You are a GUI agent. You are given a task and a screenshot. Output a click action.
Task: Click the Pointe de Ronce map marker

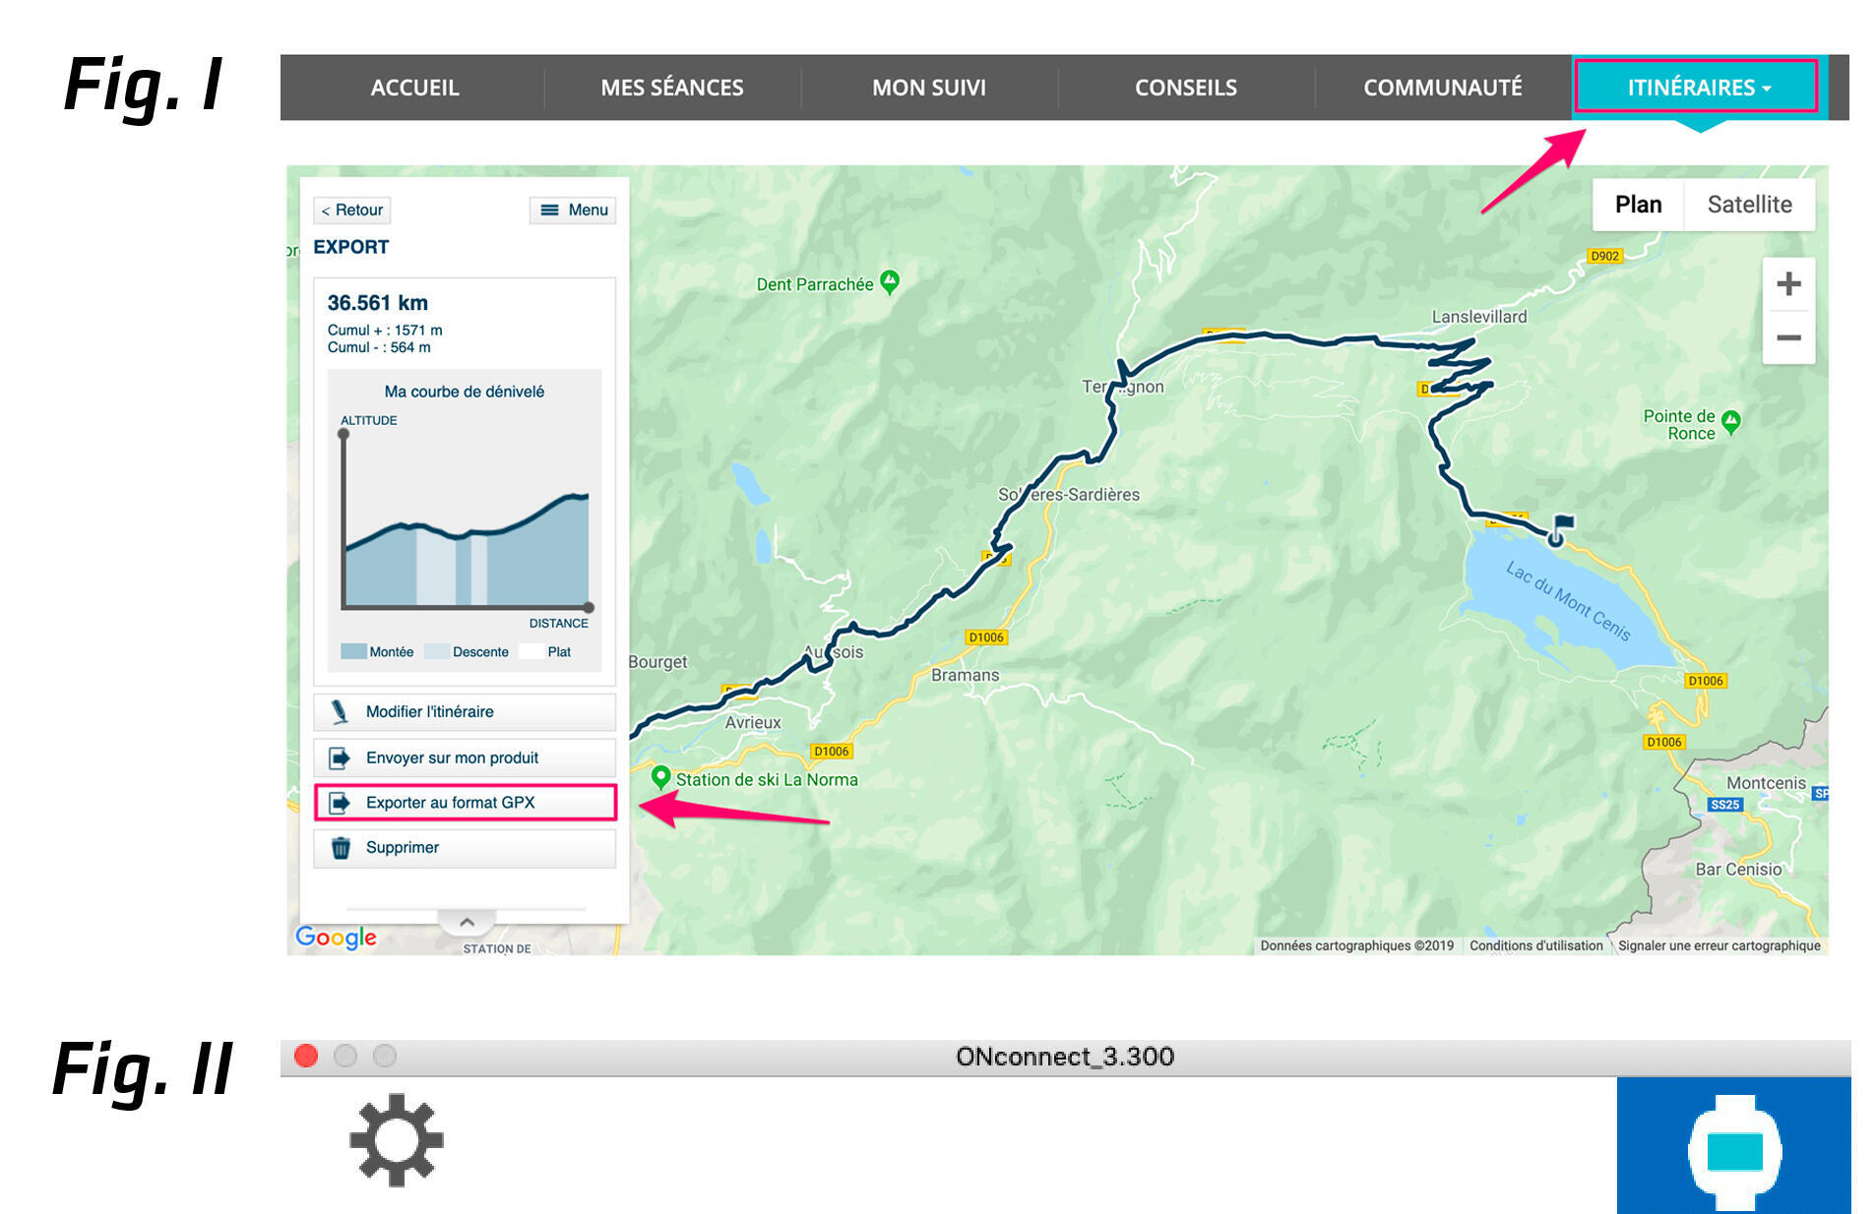point(1731,422)
